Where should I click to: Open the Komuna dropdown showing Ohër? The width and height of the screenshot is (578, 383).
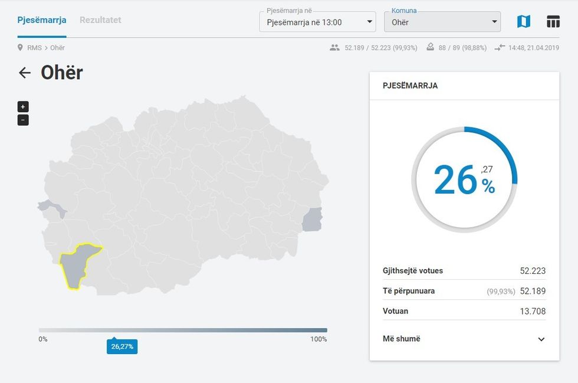pyautogui.click(x=442, y=22)
